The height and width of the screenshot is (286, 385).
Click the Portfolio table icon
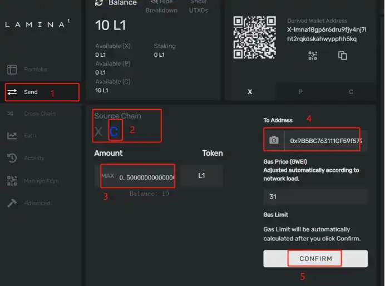coord(12,70)
